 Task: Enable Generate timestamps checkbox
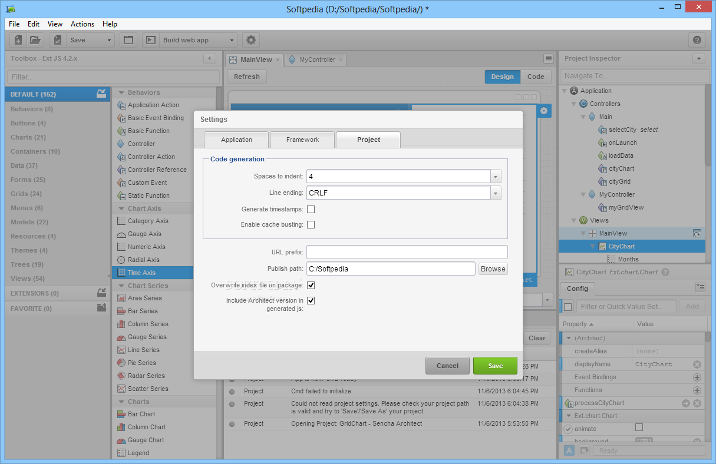click(x=311, y=209)
